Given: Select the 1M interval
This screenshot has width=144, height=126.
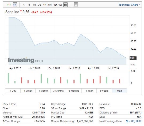Looking at the screenshot, I should coord(65,5).
